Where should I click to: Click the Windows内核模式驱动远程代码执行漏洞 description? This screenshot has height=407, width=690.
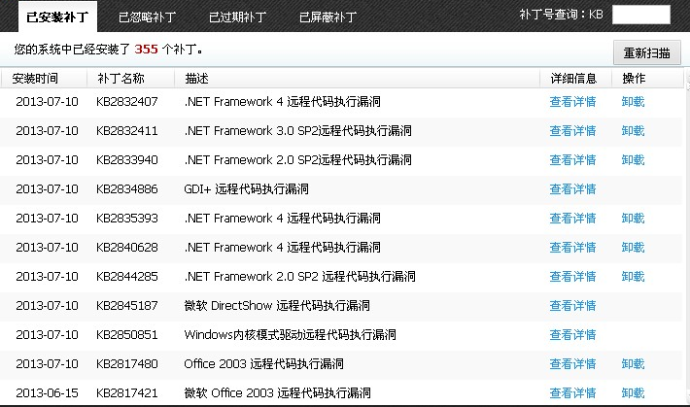point(290,335)
